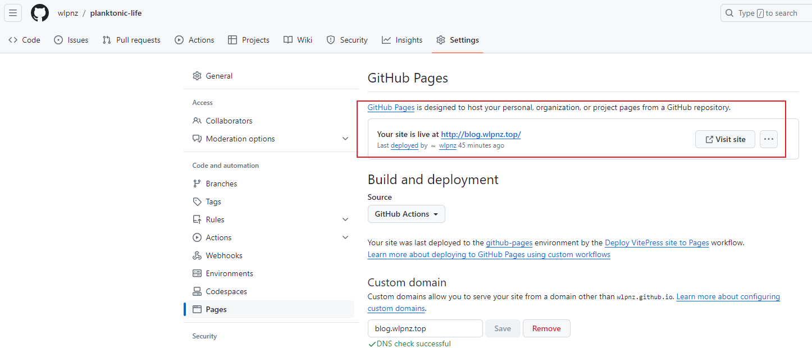812x348 pixels.
Task: Click the Collaborators people icon
Action: [x=197, y=121]
